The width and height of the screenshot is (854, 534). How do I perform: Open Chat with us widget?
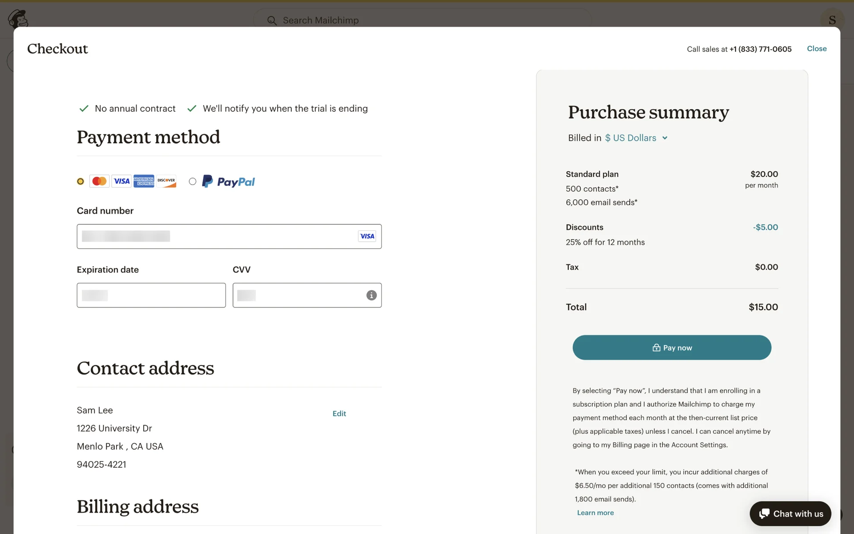click(790, 514)
